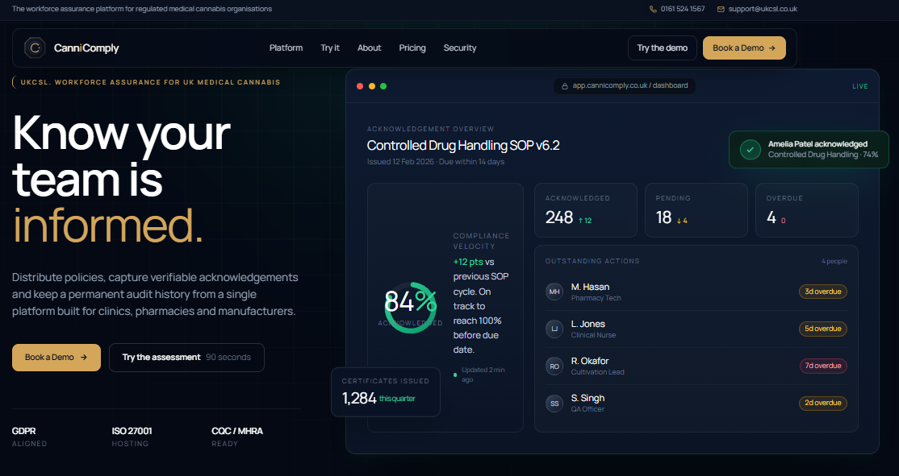The width and height of the screenshot is (899, 476).
Task: Click the RO avatar for R. Okafor
Action: coord(554,366)
